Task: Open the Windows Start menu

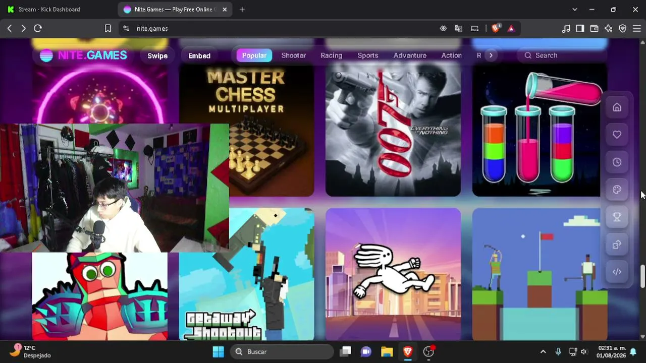Action: 218,352
